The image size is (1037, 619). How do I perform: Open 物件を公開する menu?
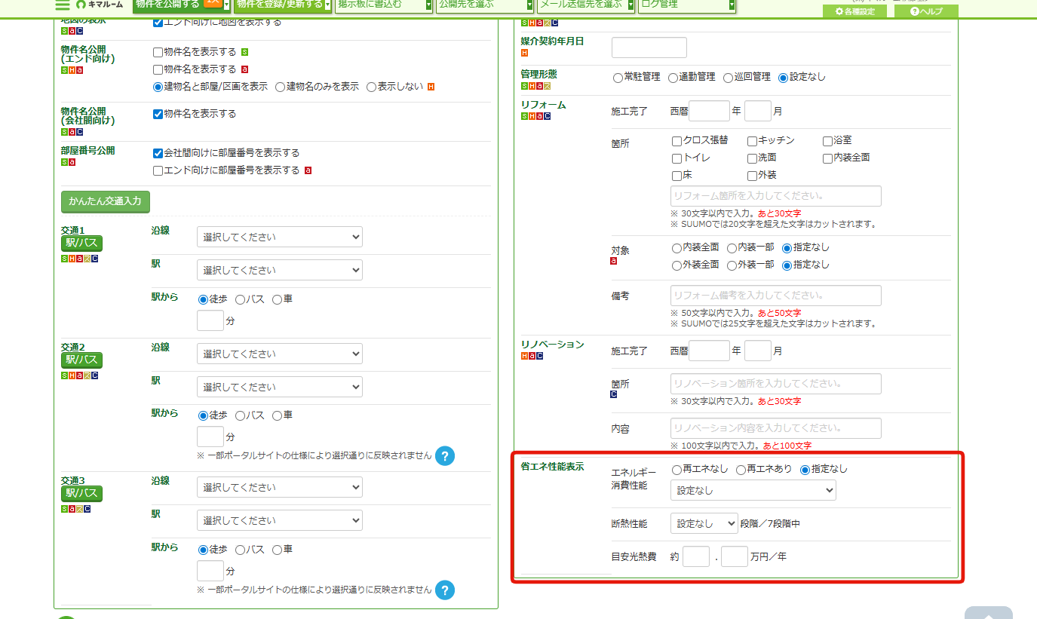[x=182, y=5]
